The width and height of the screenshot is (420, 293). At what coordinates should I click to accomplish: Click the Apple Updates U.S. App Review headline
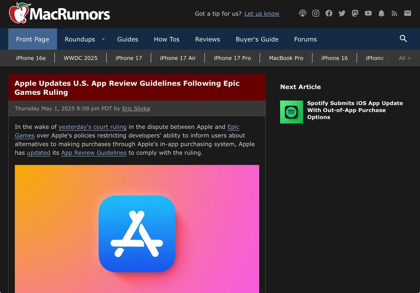[127, 88]
